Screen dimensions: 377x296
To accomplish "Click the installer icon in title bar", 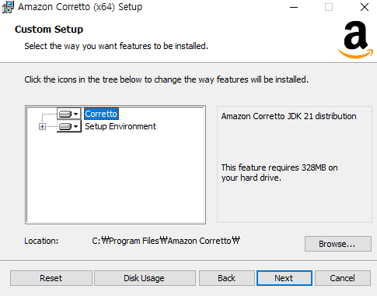I will [8, 7].
